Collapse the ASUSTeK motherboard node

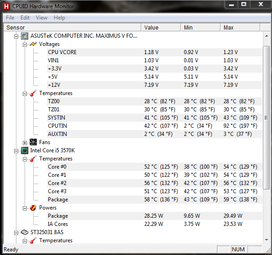click(x=16, y=36)
